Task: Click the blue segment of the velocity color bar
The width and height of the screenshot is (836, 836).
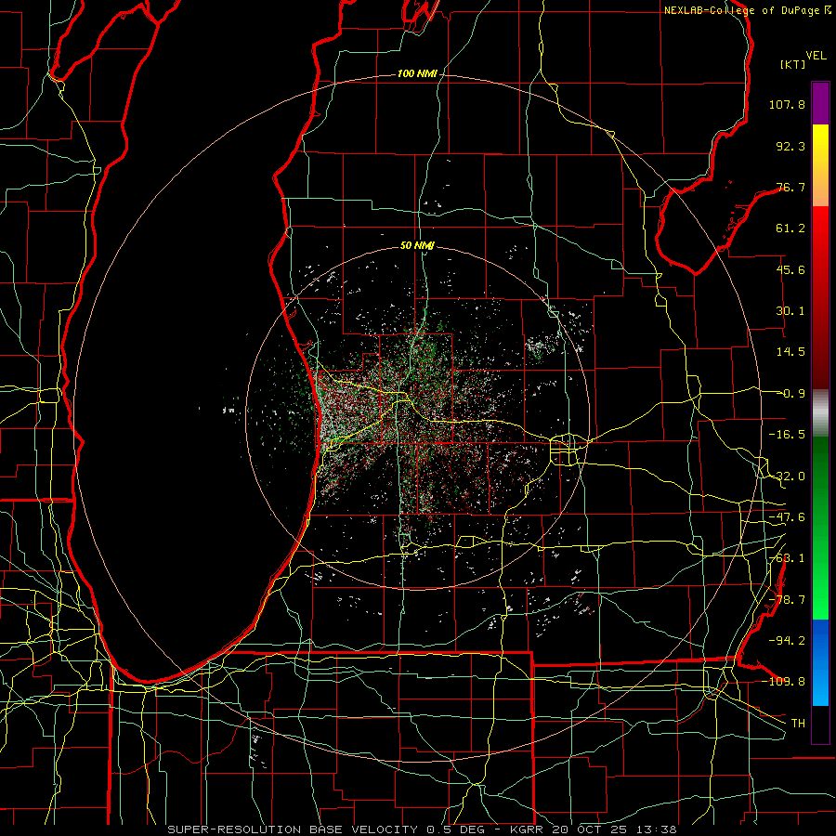Action: pyautogui.click(x=820, y=662)
